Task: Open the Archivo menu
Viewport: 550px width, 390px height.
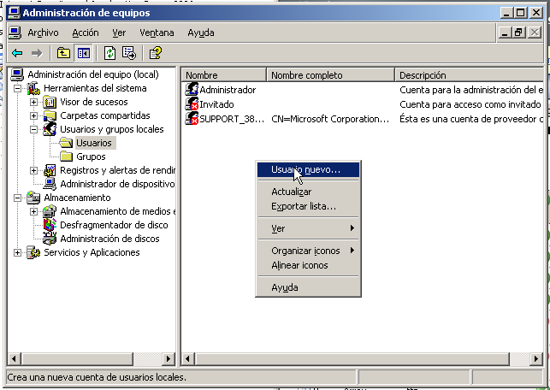Action: [43, 33]
